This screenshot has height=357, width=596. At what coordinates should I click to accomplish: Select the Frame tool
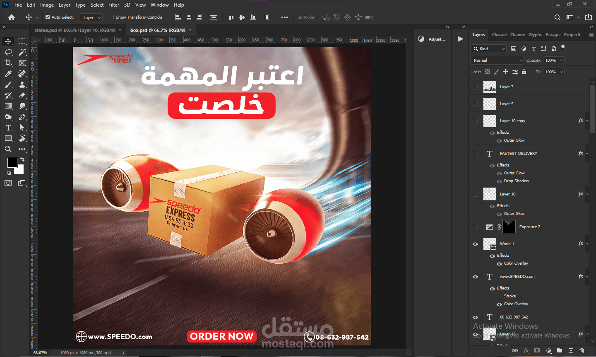click(22, 63)
